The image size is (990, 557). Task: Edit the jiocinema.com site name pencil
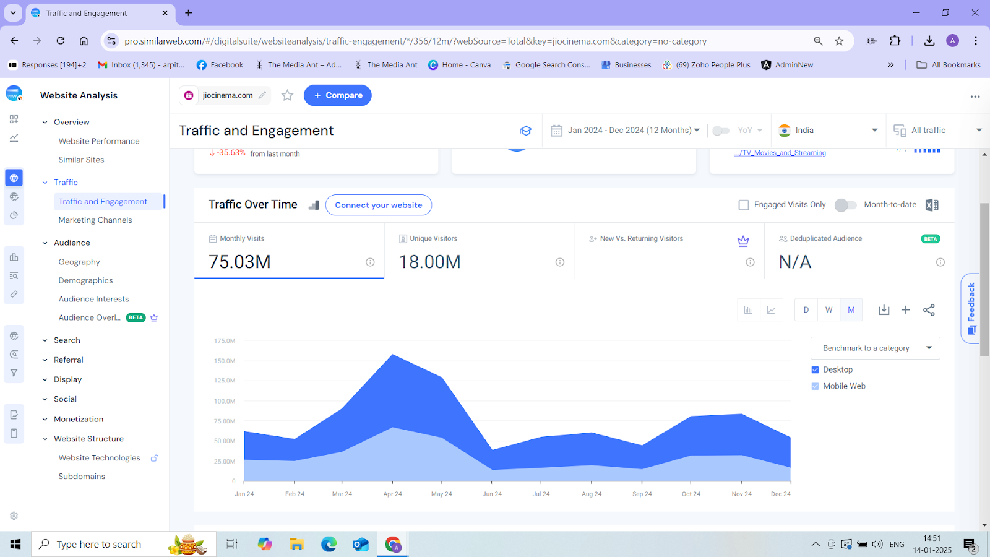click(x=262, y=95)
